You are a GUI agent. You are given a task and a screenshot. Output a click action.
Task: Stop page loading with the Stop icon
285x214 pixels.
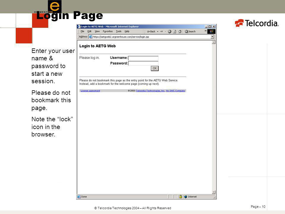(x=170, y=32)
